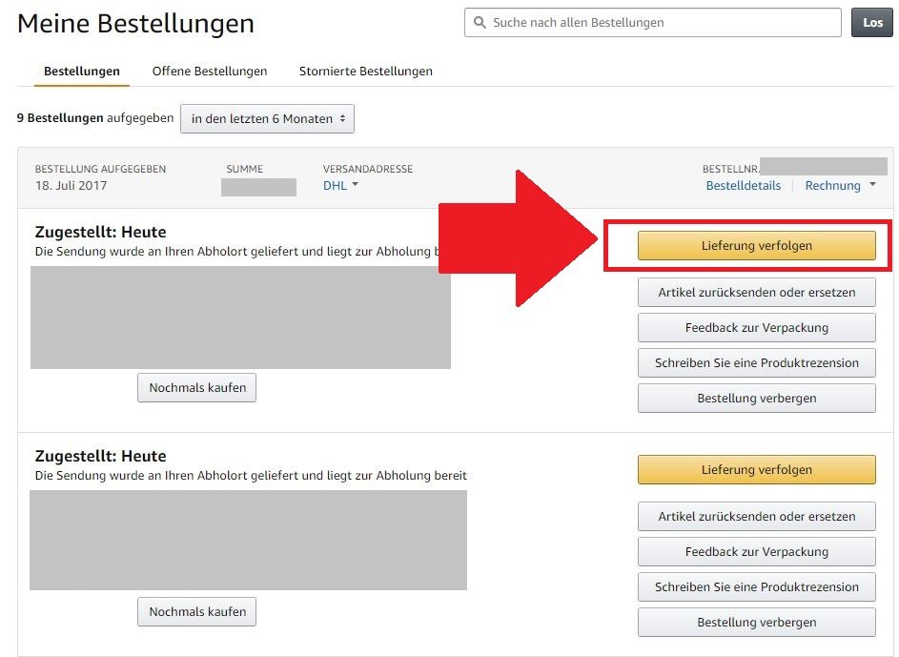Viewport: 899px width, 657px height.
Task: Open the in den letzten 6 Monaten dropdown
Action: pos(267,118)
